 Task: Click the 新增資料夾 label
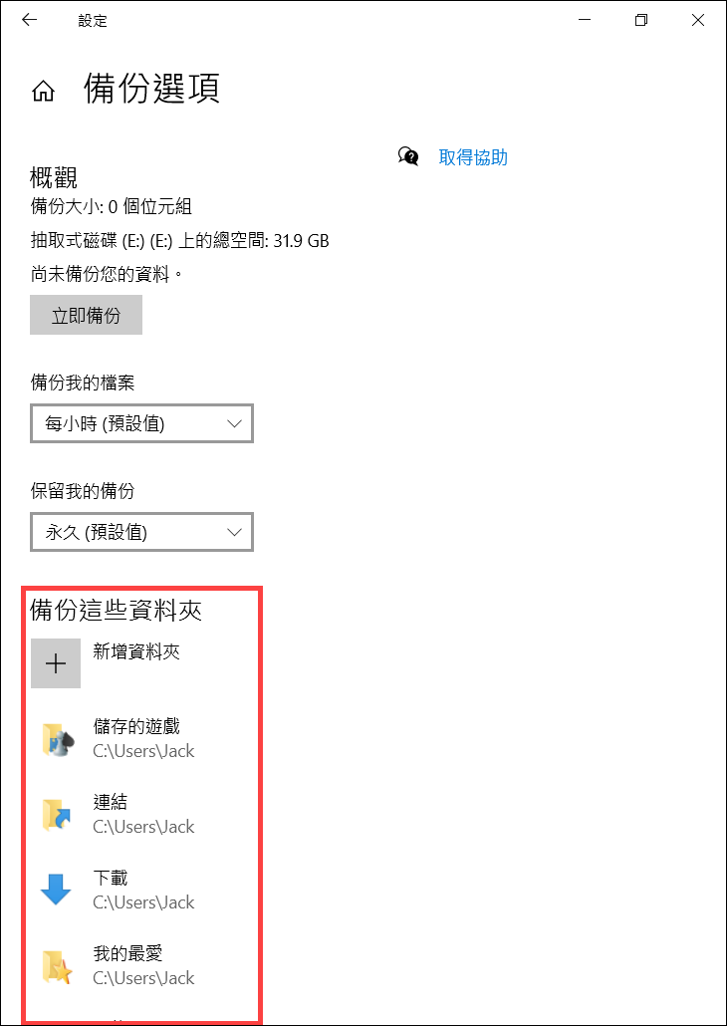pyautogui.click(x=136, y=651)
